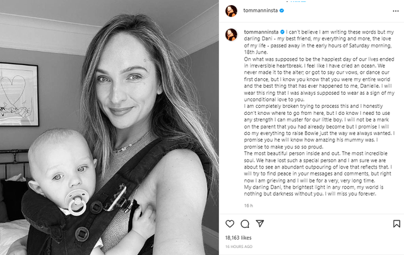View the 18,163 likes list
This screenshot has width=404, height=255.
(x=239, y=237)
